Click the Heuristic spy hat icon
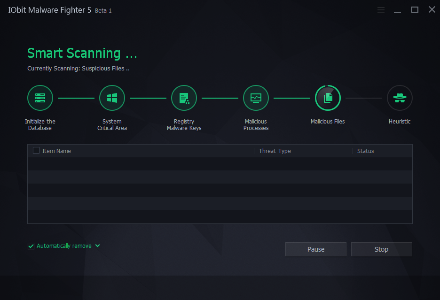This screenshot has width=440, height=300. click(x=400, y=98)
